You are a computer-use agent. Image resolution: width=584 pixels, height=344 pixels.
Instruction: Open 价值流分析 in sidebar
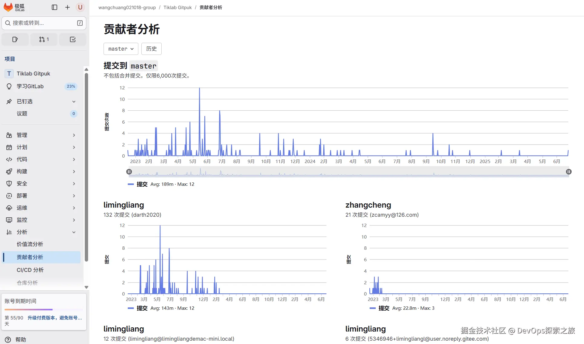pos(30,244)
